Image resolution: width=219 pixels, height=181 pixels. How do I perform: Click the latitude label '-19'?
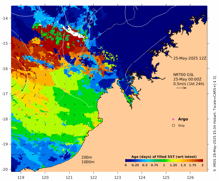pyautogui.click(x=5, y=144)
